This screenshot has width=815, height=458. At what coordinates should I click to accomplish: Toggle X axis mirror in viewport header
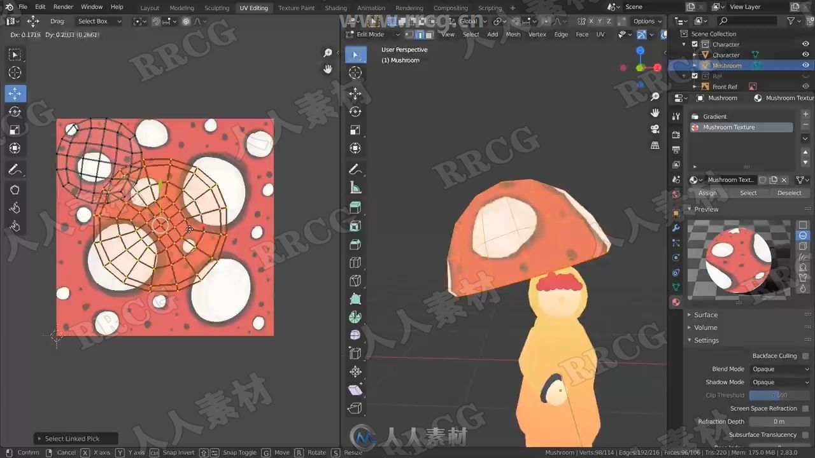[592, 21]
